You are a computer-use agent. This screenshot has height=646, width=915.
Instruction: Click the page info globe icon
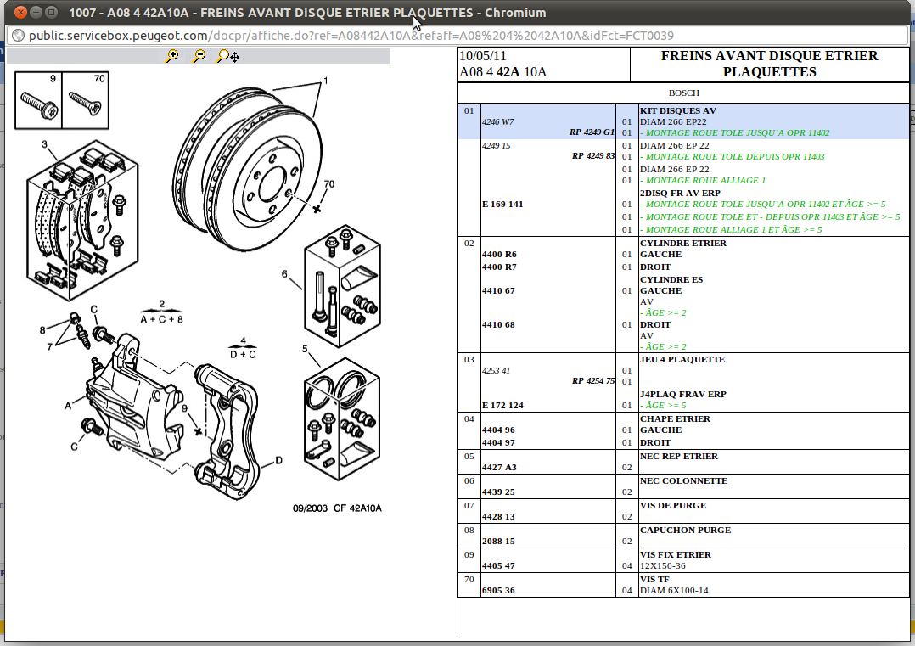pos(18,36)
